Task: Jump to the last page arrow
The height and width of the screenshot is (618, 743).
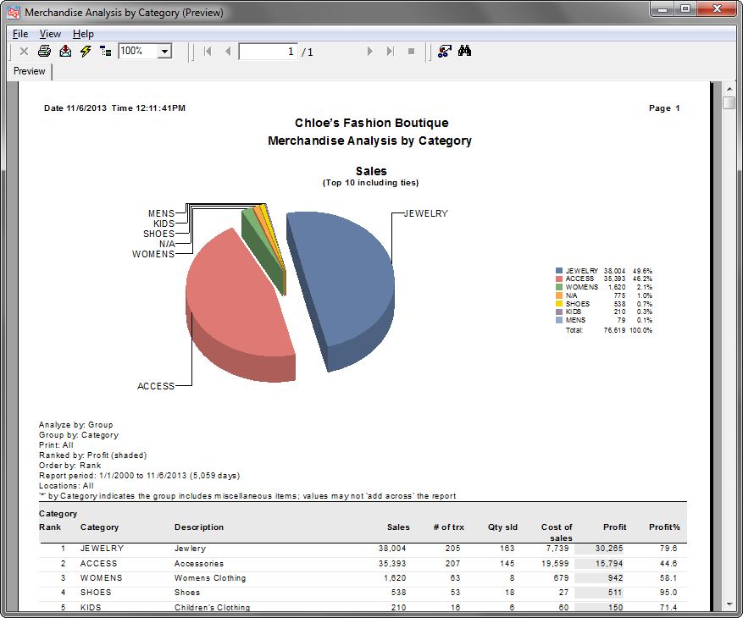Action: point(391,52)
